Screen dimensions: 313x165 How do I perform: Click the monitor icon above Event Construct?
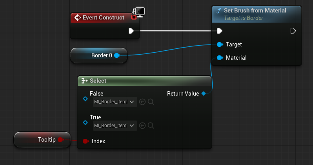point(139,12)
